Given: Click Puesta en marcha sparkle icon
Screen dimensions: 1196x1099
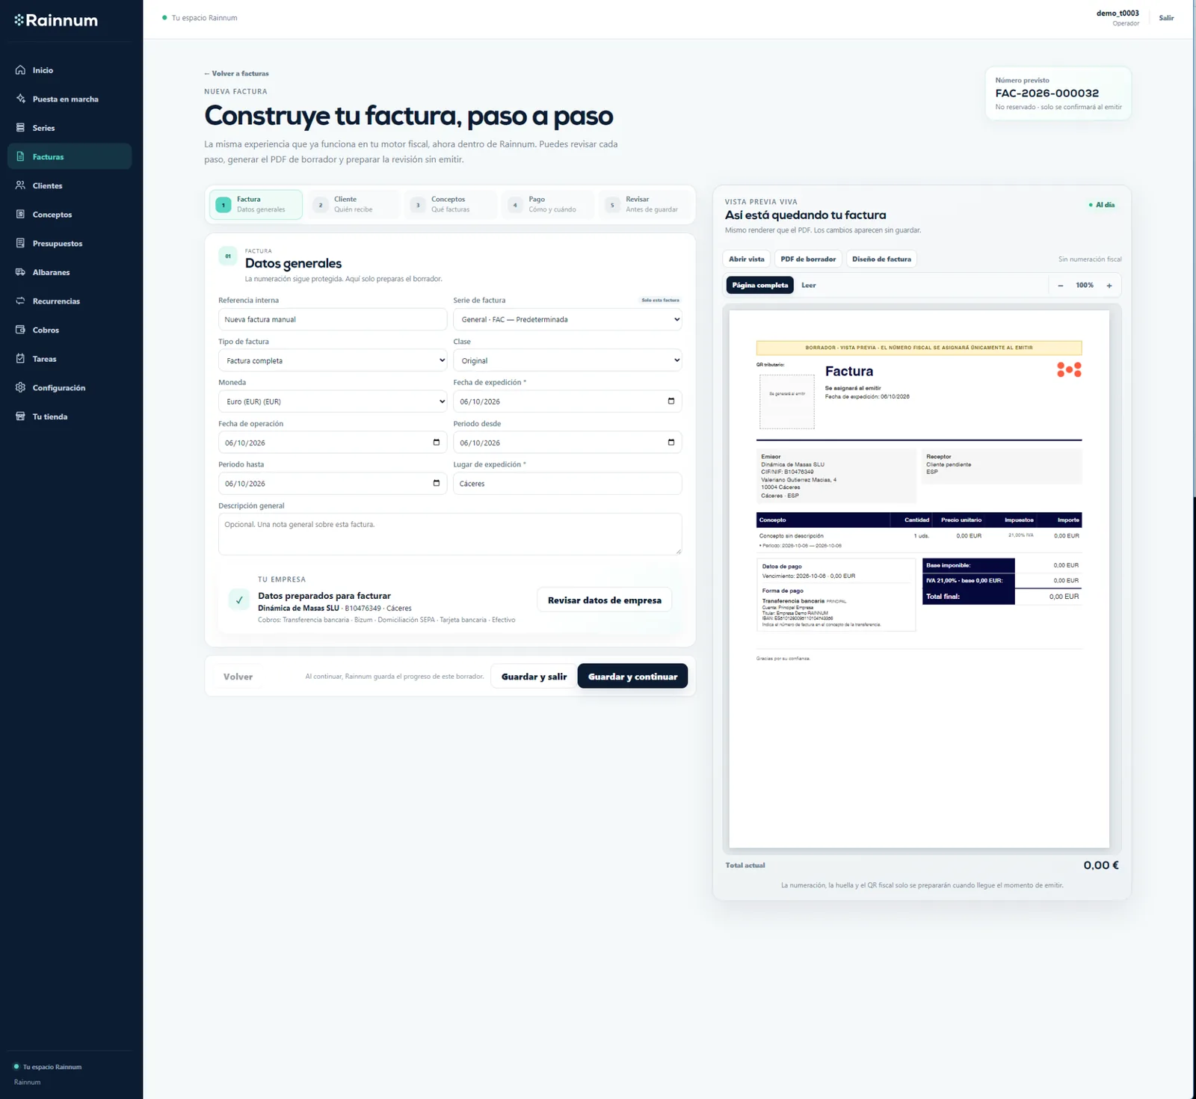Looking at the screenshot, I should pos(20,99).
